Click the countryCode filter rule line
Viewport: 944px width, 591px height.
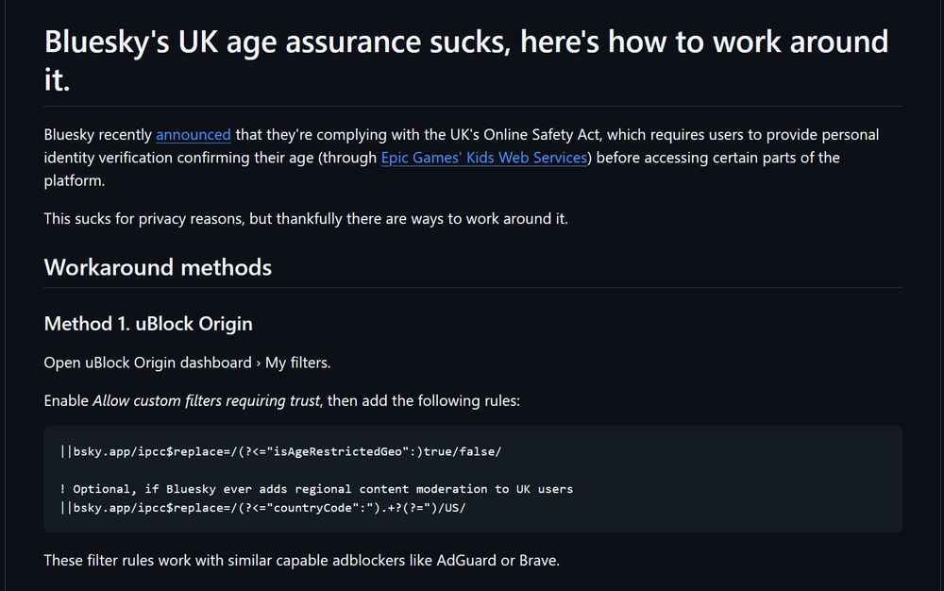(263, 507)
